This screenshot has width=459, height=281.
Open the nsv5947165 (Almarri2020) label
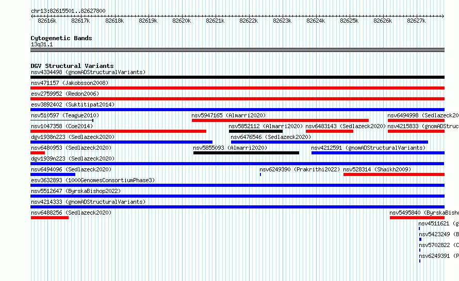coord(228,115)
